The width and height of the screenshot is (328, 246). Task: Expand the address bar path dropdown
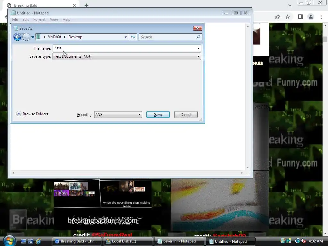pyautogui.click(x=126, y=37)
